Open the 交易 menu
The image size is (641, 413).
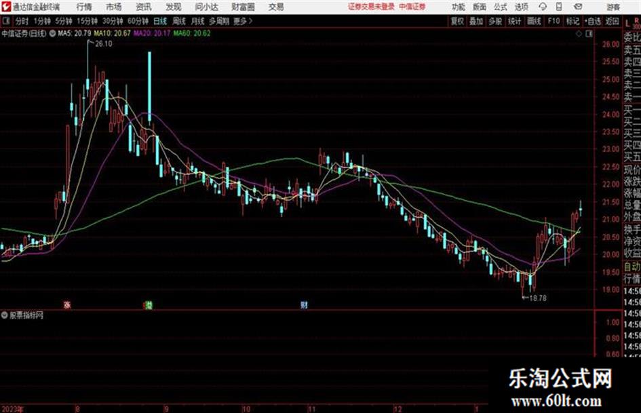276,7
